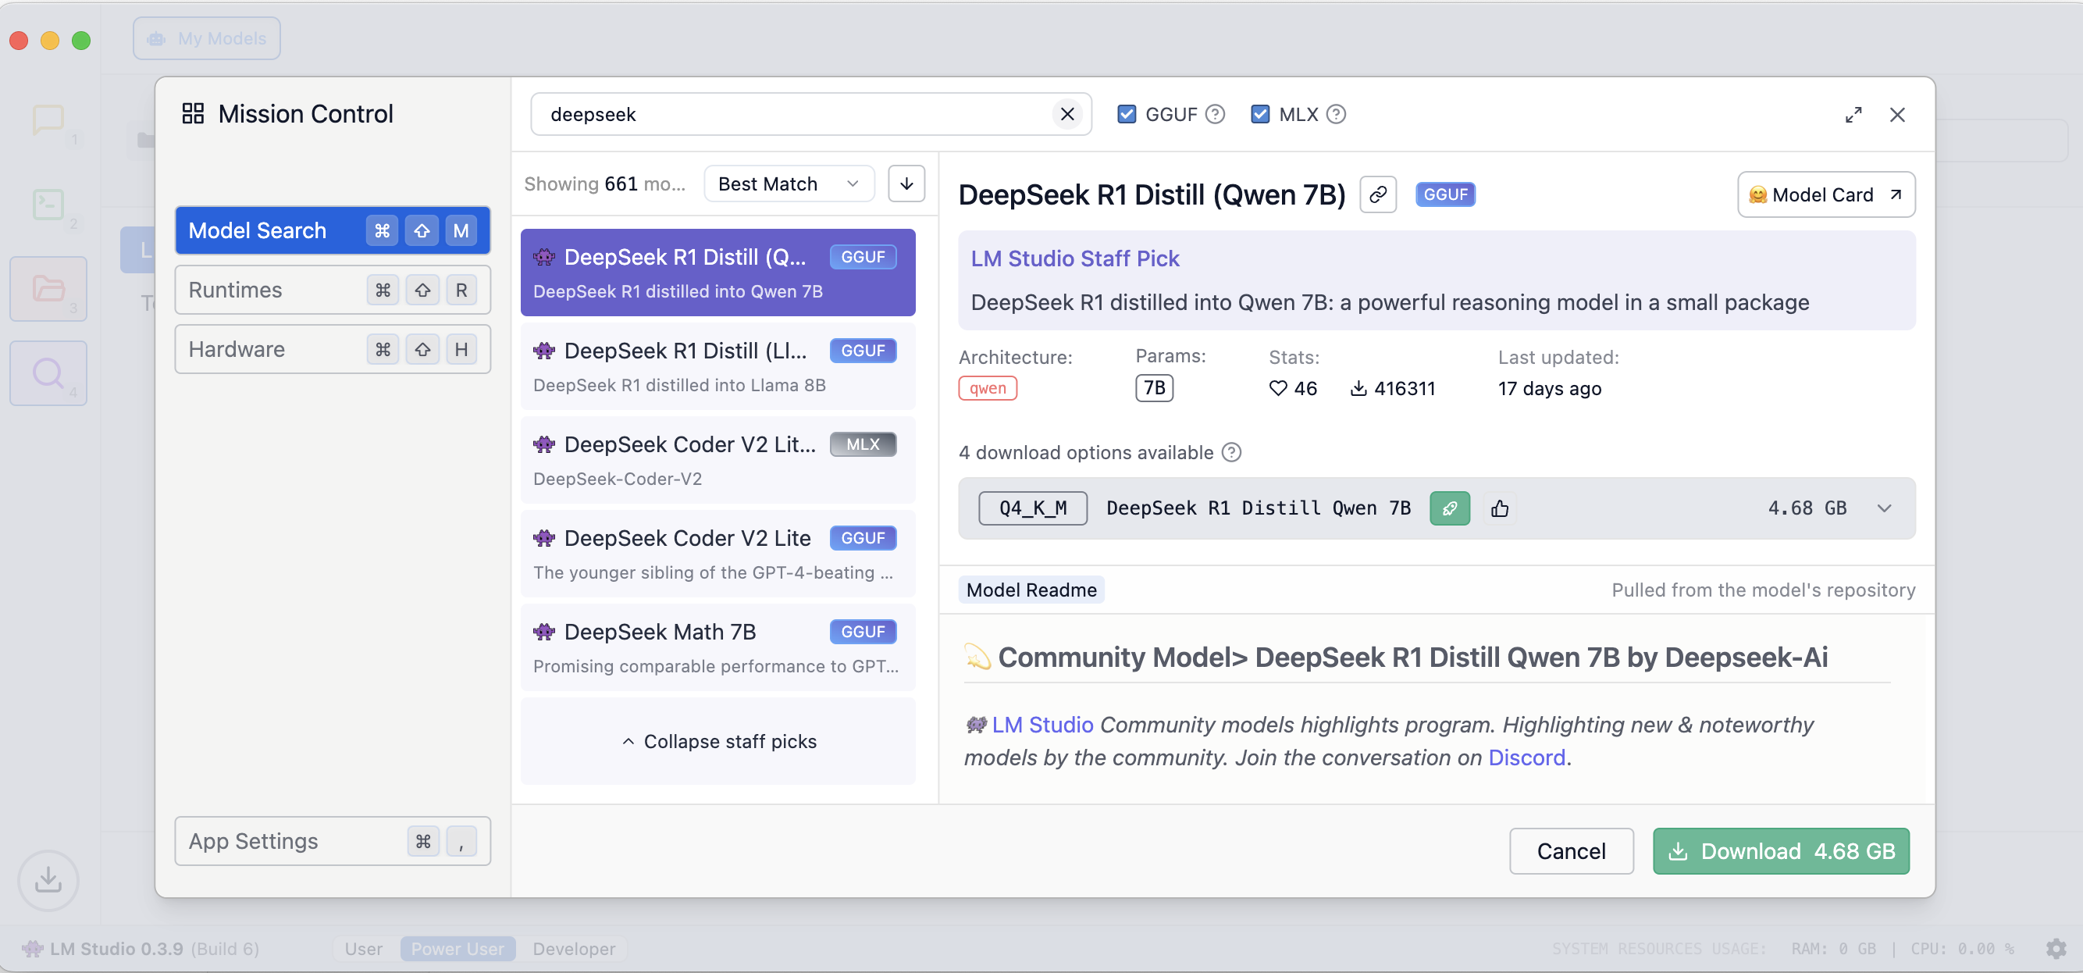The width and height of the screenshot is (2083, 973).
Task: Switch to Developer mode
Action: (x=573, y=948)
